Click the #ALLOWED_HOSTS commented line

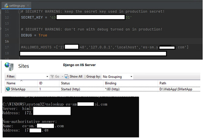(105, 47)
